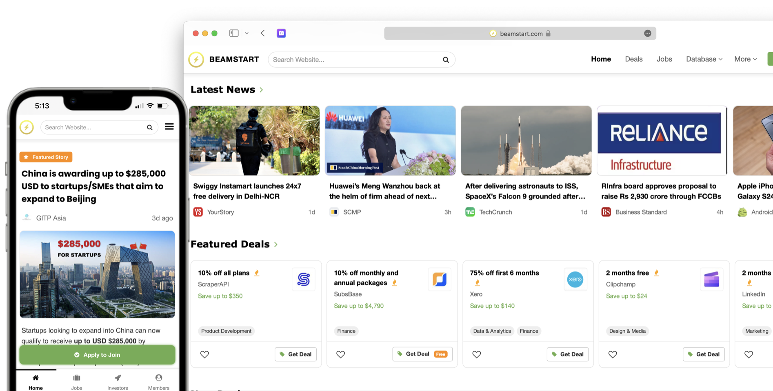Image resolution: width=773 pixels, height=391 pixels.
Task: Open the Deals nav item
Action: 634,59
